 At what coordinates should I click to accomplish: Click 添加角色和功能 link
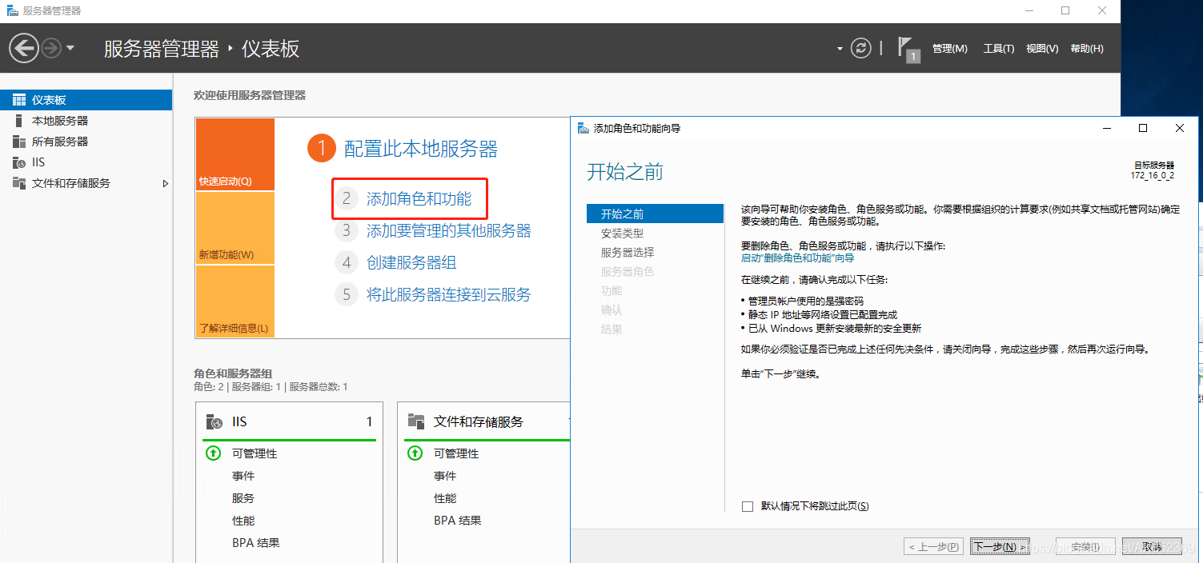419,199
